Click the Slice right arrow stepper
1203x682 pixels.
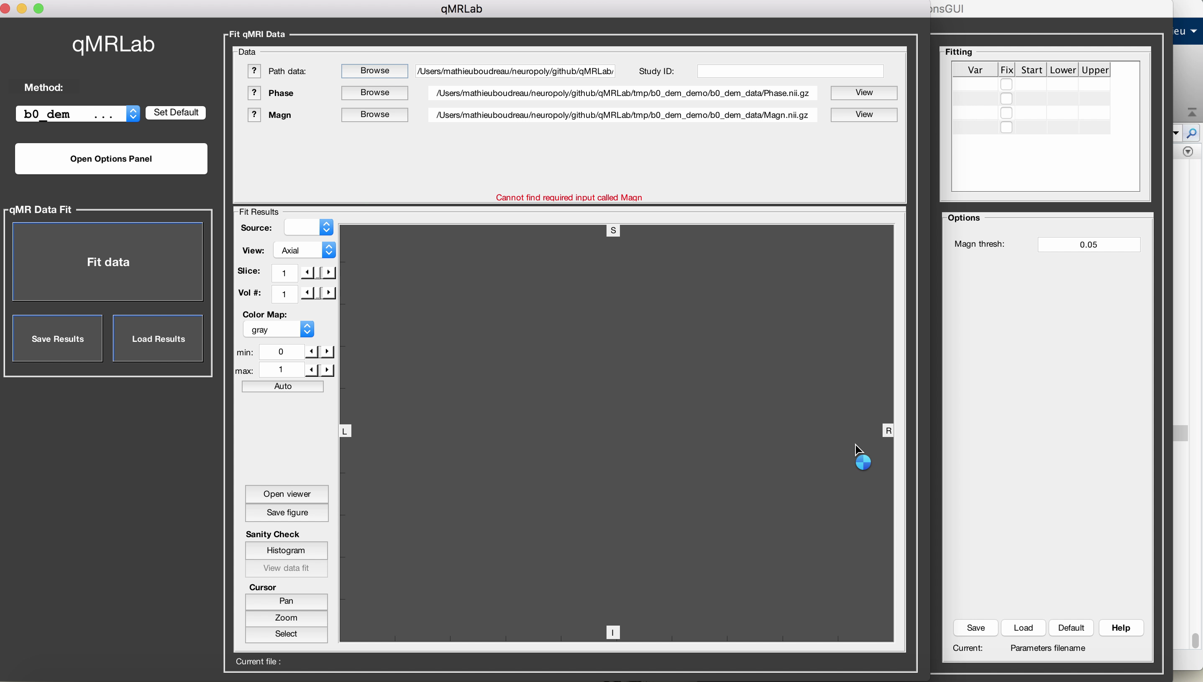[x=329, y=272]
